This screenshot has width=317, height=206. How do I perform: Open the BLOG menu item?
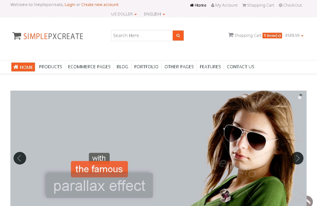coord(122,67)
